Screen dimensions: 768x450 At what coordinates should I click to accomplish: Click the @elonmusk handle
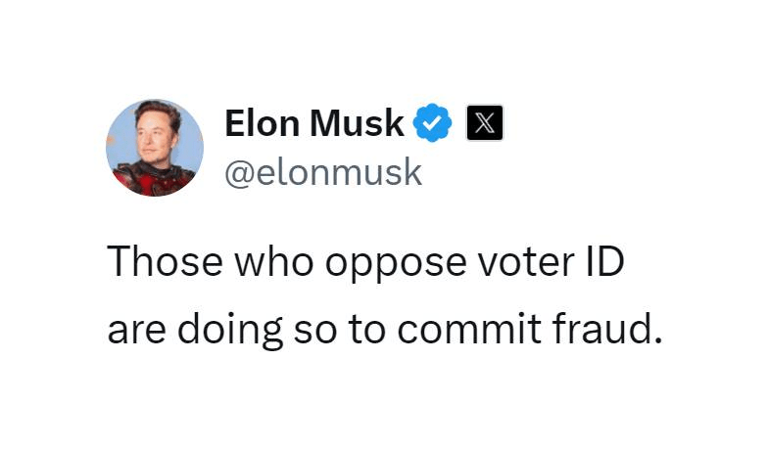[x=323, y=172]
